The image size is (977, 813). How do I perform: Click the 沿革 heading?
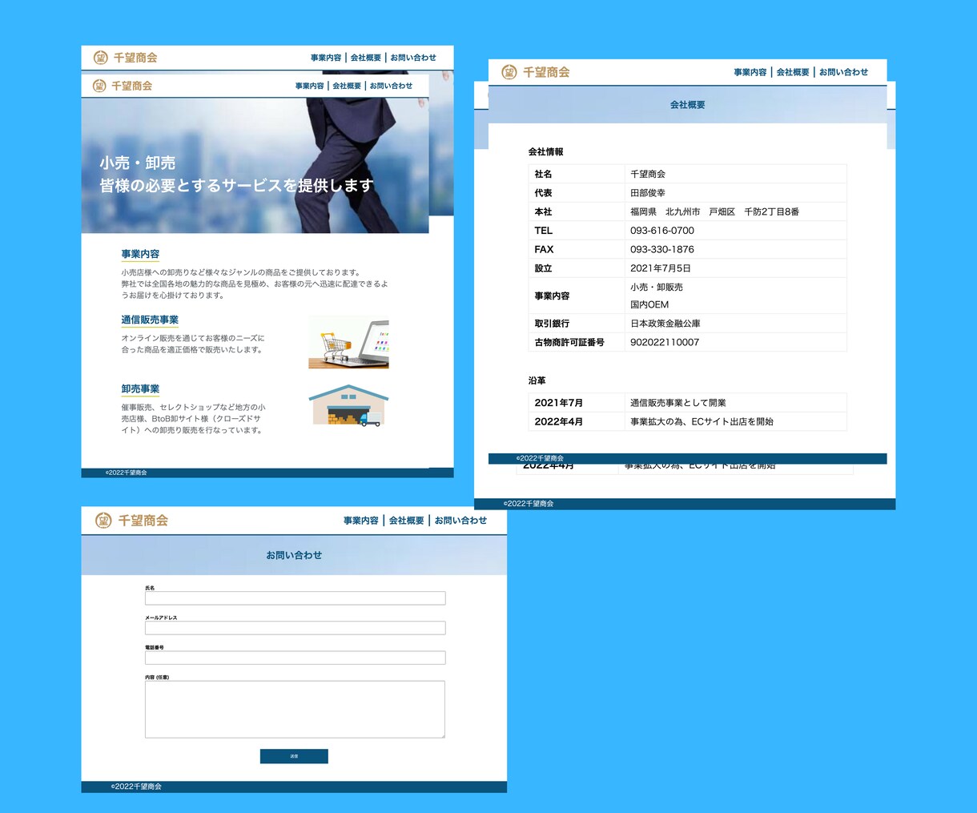click(x=537, y=380)
